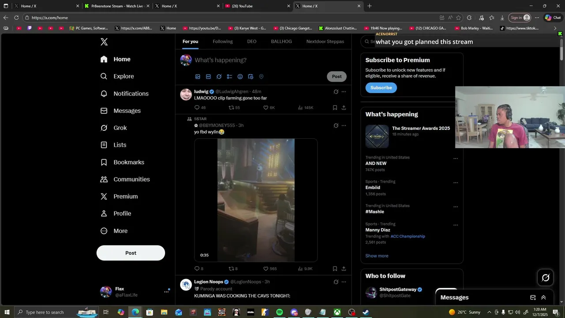The height and width of the screenshot is (318, 565).
Task: Add a poll to the post
Action: pos(230,76)
